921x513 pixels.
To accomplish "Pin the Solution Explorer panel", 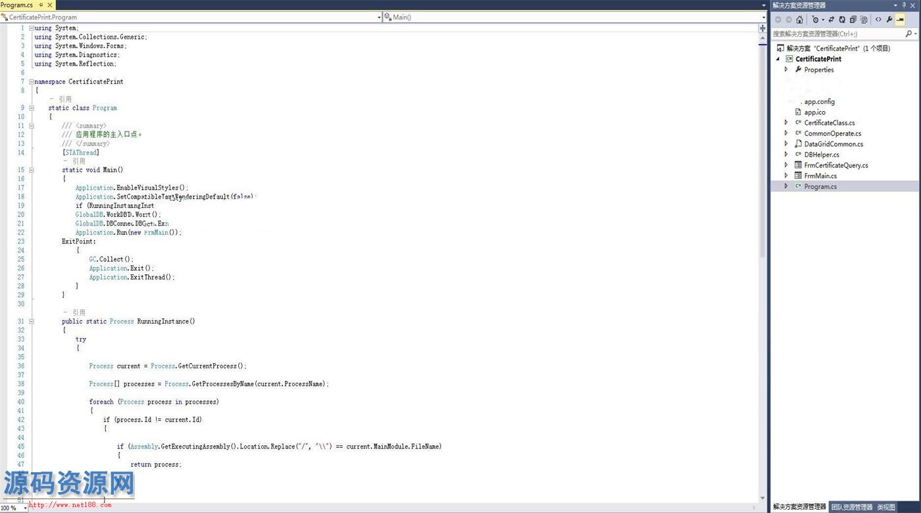I will 904,5.
